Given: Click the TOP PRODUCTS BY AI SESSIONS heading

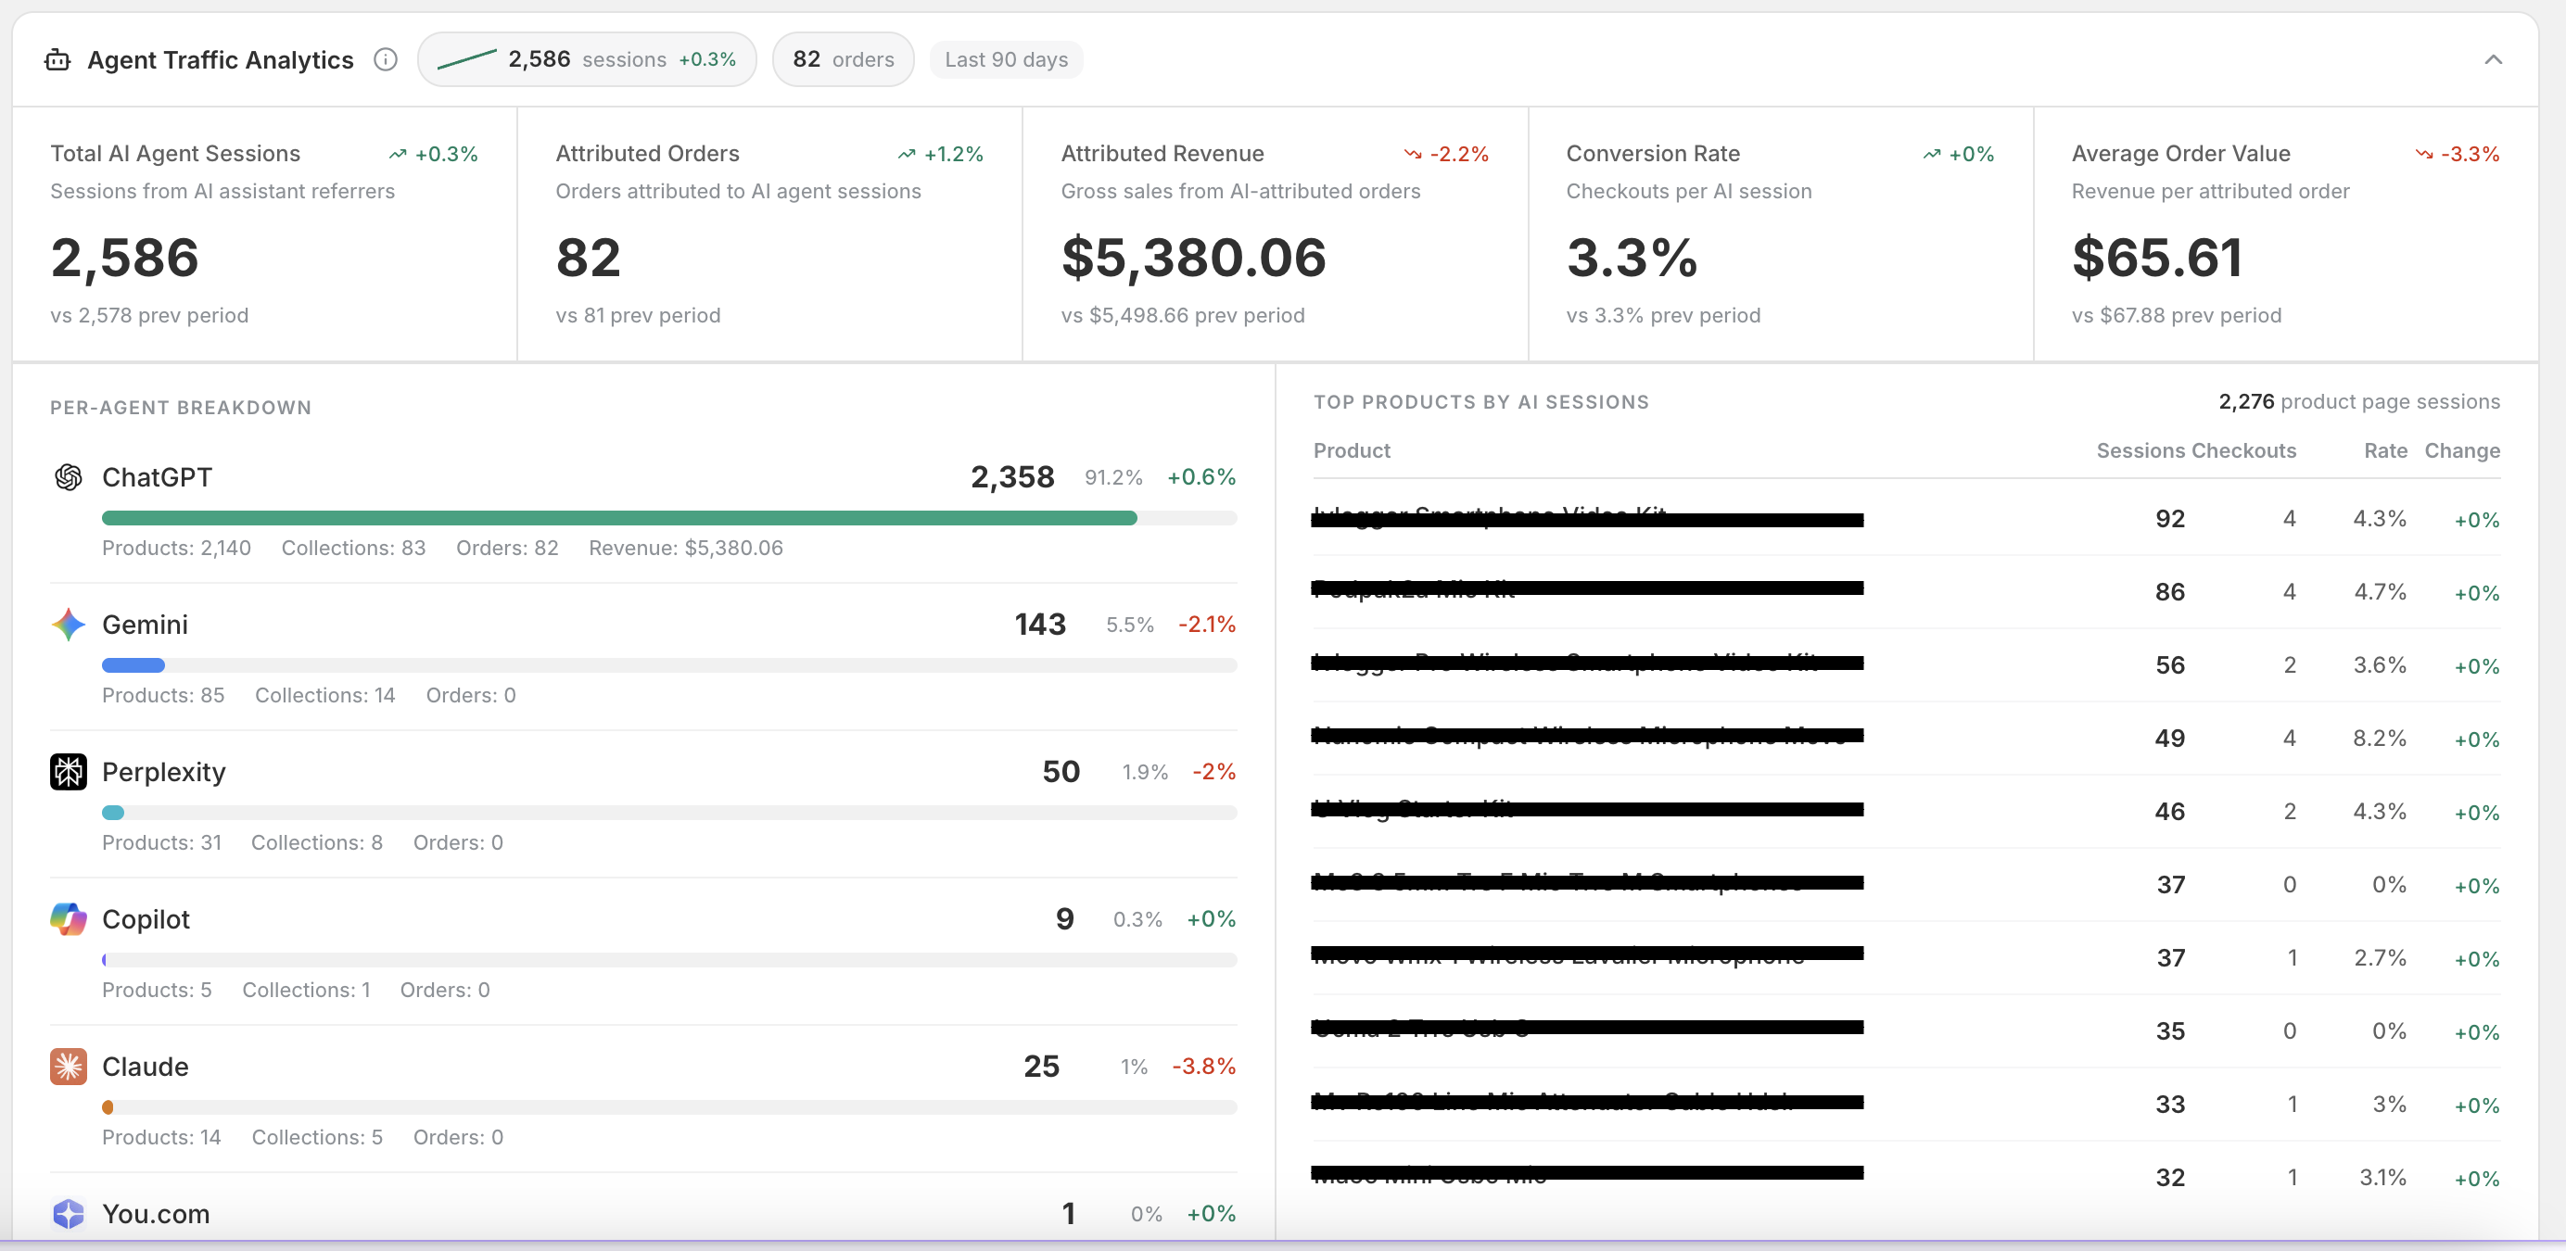Looking at the screenshot, I should click(1481, 402).
